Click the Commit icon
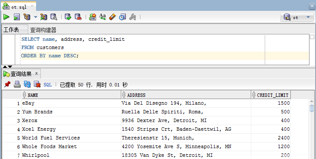This screenshot has width=316, height=159. tap(68, 17)
